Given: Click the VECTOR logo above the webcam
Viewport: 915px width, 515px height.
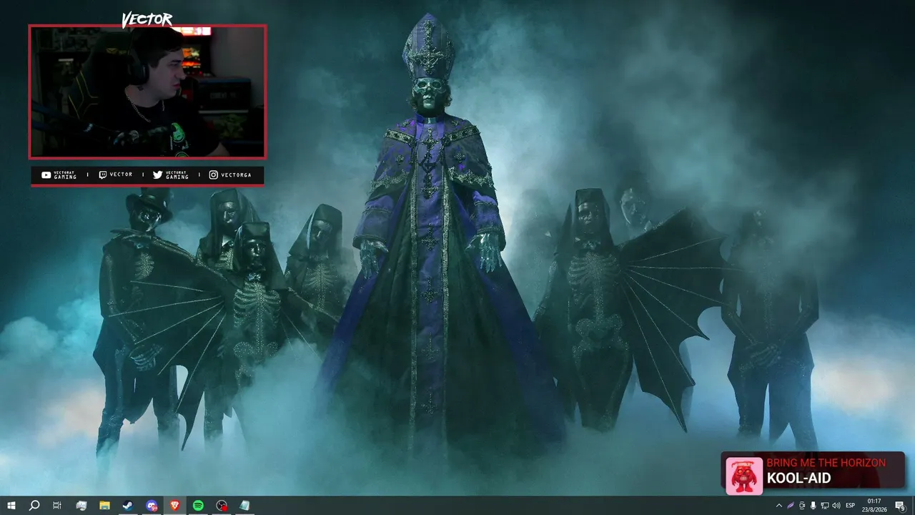Looking at the screenshot, I should click(147, 20).
